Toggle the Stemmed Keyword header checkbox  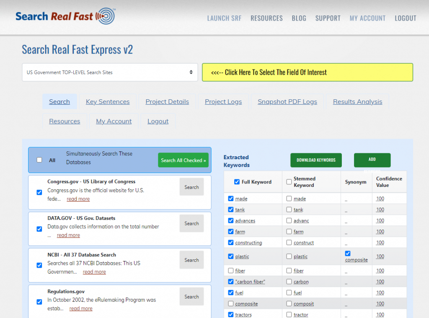tap(289, 182)
